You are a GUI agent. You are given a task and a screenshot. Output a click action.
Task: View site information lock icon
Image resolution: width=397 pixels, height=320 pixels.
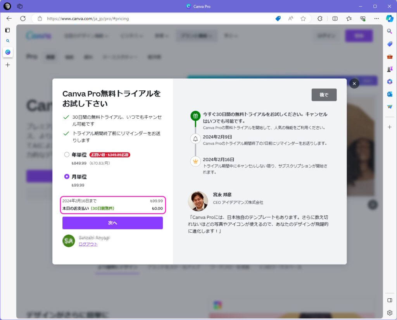coord(40,19)
